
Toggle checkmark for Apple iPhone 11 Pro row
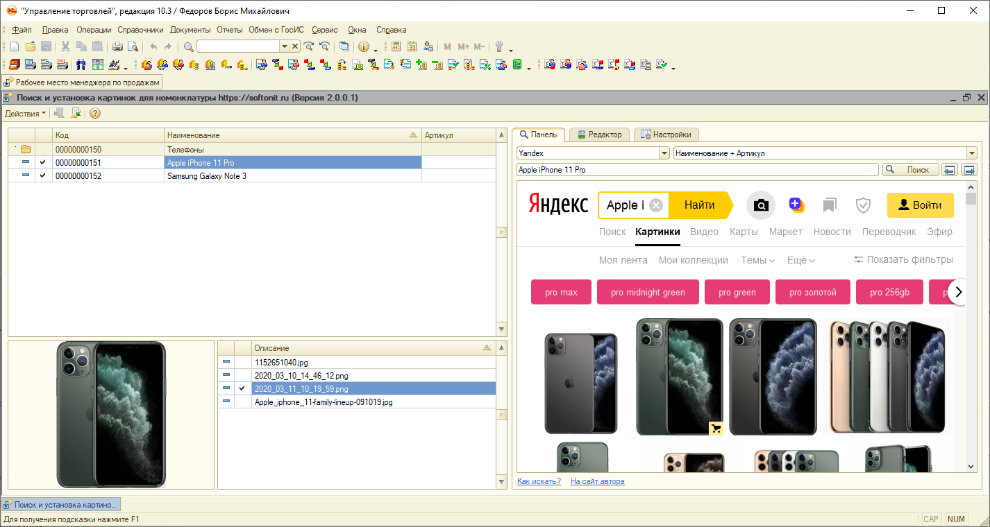pyautogui.click(x=43, y=162)
